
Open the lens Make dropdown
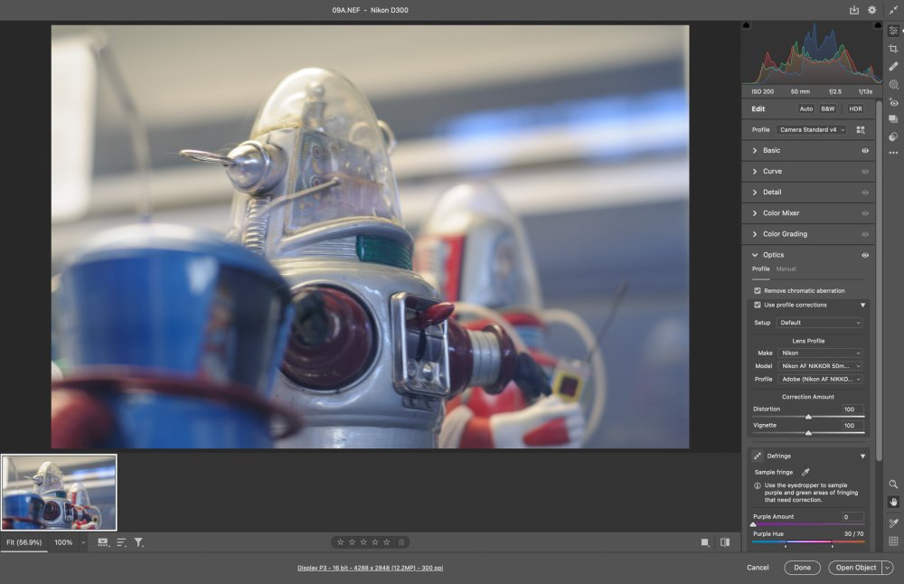coord(820,353)
